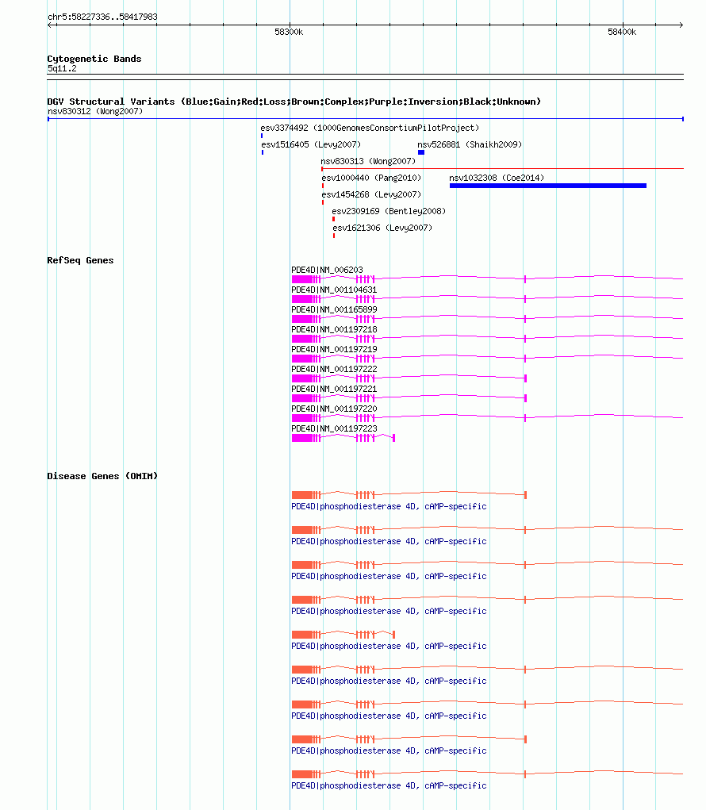Click the short magenta gene model under PDE4D|NM_001197223
The height and width of the screenshot is (810, 706).
(343, 438)
